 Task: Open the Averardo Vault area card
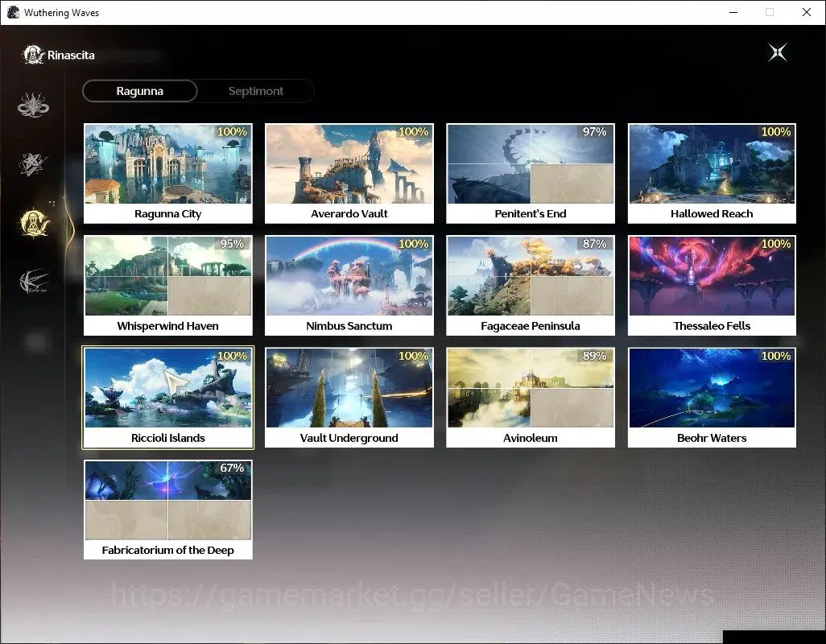click(349, 173)
